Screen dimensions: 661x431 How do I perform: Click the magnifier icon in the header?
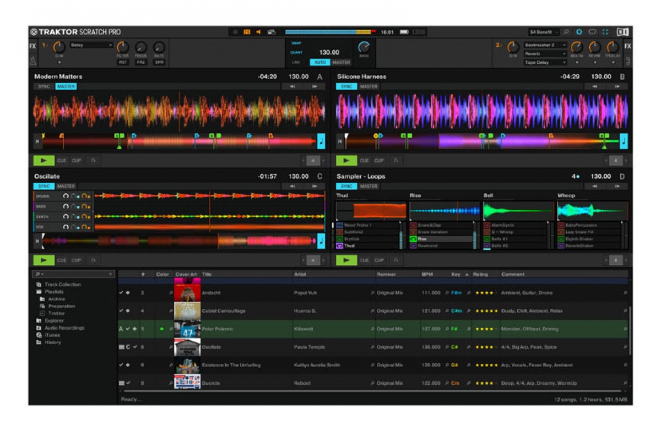[x=566, y=32]
